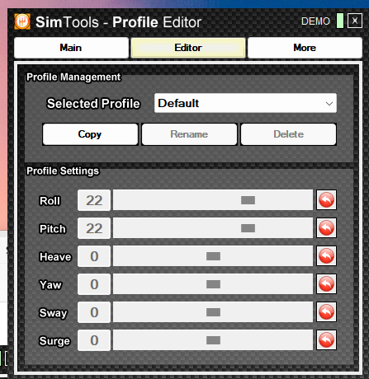Copy the selected profile
The image size is (369, 379).
[90, 134]
